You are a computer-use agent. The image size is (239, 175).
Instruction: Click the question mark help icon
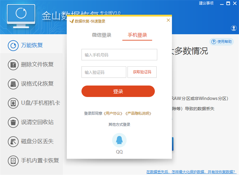pyautogui.click(x=214, y=42)
